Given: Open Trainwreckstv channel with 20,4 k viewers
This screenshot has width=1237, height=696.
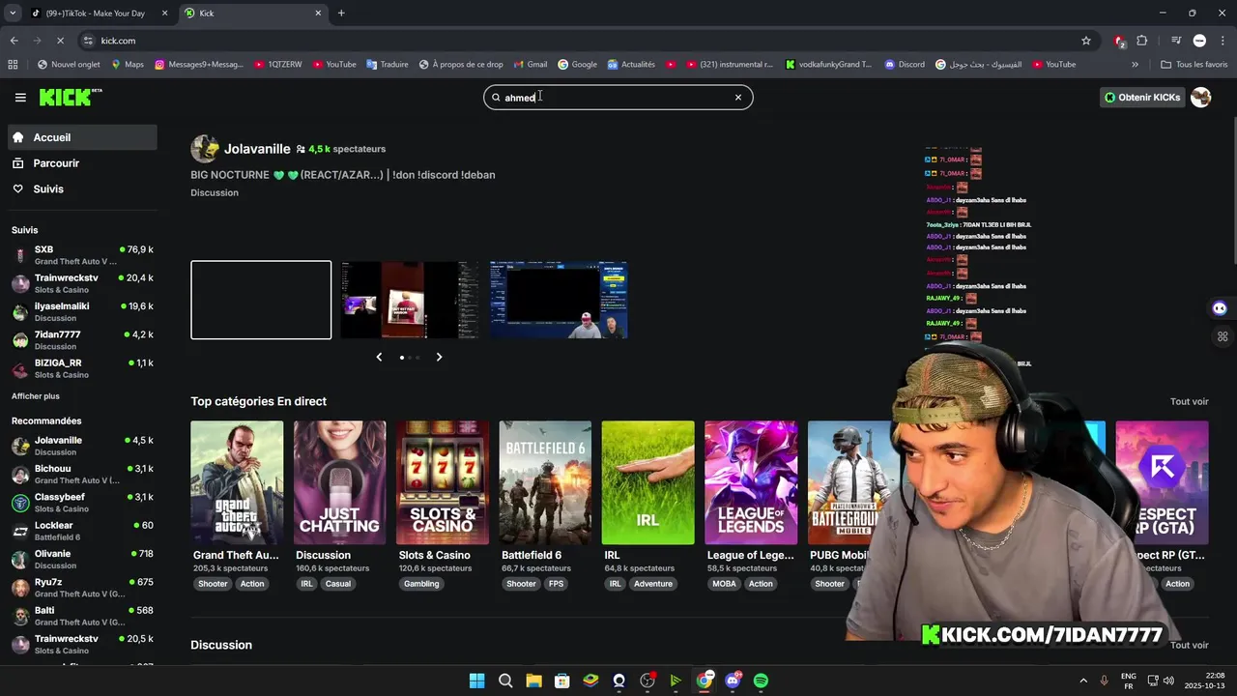Looking at the screenshot, I should pos(82,283).
